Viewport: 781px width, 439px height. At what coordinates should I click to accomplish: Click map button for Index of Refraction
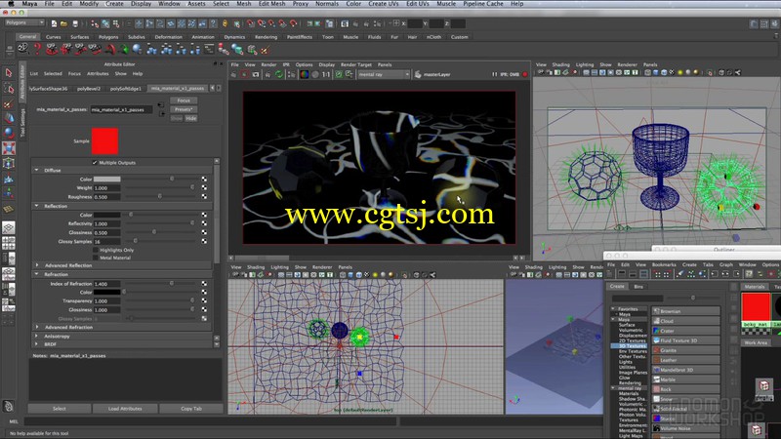coord(204,283)
